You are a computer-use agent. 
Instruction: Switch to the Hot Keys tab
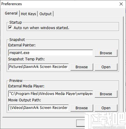pyautogui.click(x=29, y=14)
